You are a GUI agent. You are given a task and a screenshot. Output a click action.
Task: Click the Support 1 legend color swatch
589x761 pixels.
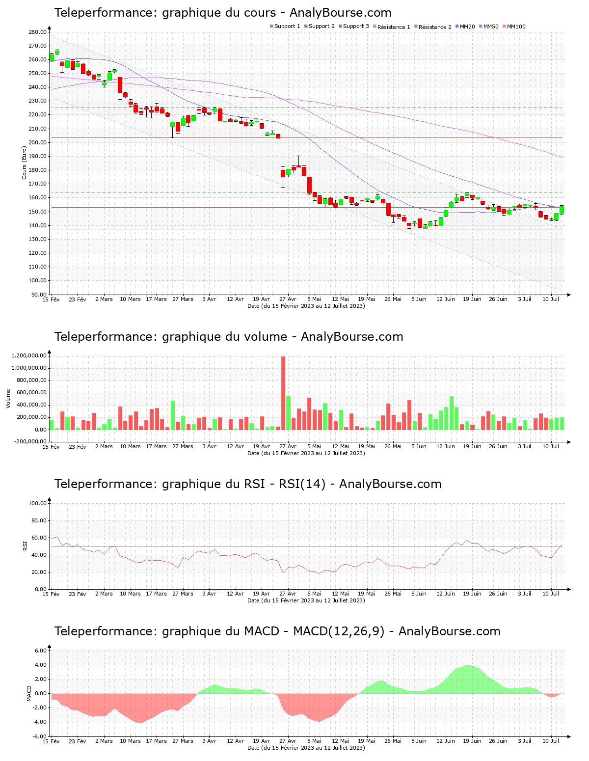[x=271, y=27]
